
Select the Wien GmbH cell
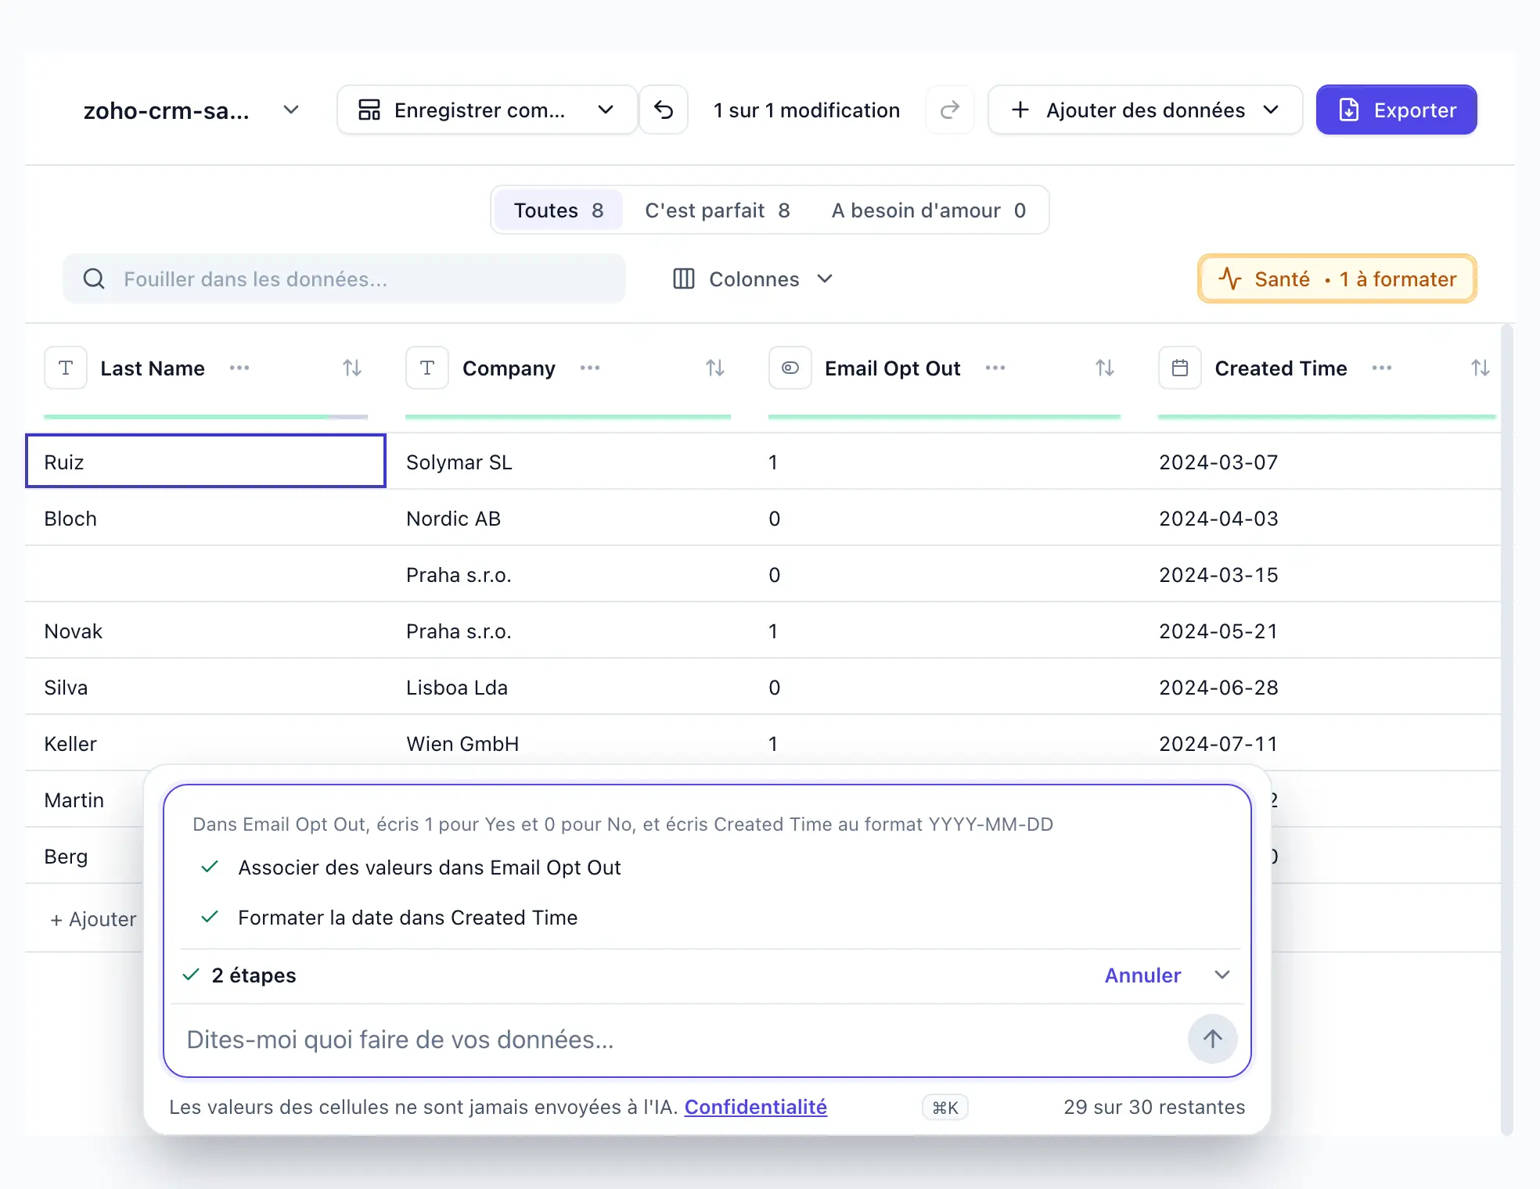568,743
